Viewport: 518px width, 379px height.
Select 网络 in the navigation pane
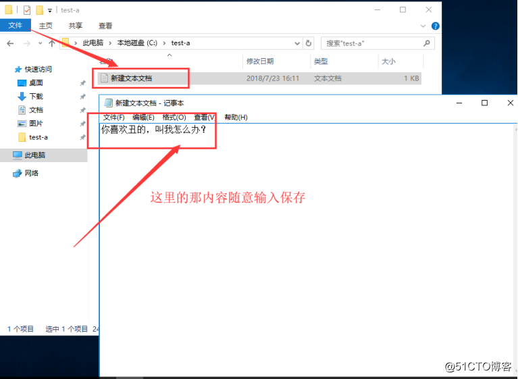click(x=31, y=173)
